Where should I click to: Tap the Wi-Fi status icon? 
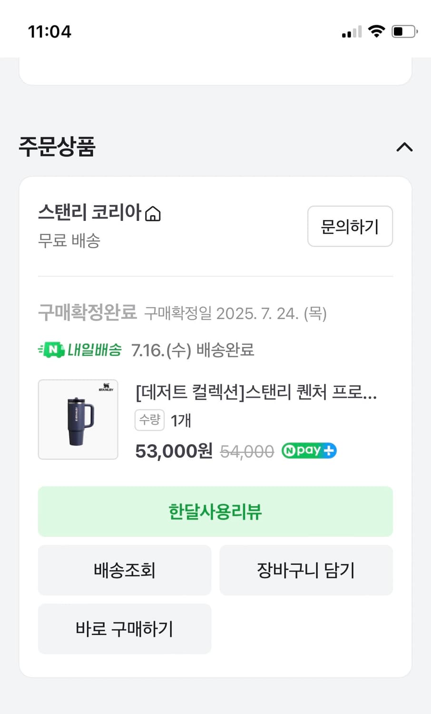point(376,31)
